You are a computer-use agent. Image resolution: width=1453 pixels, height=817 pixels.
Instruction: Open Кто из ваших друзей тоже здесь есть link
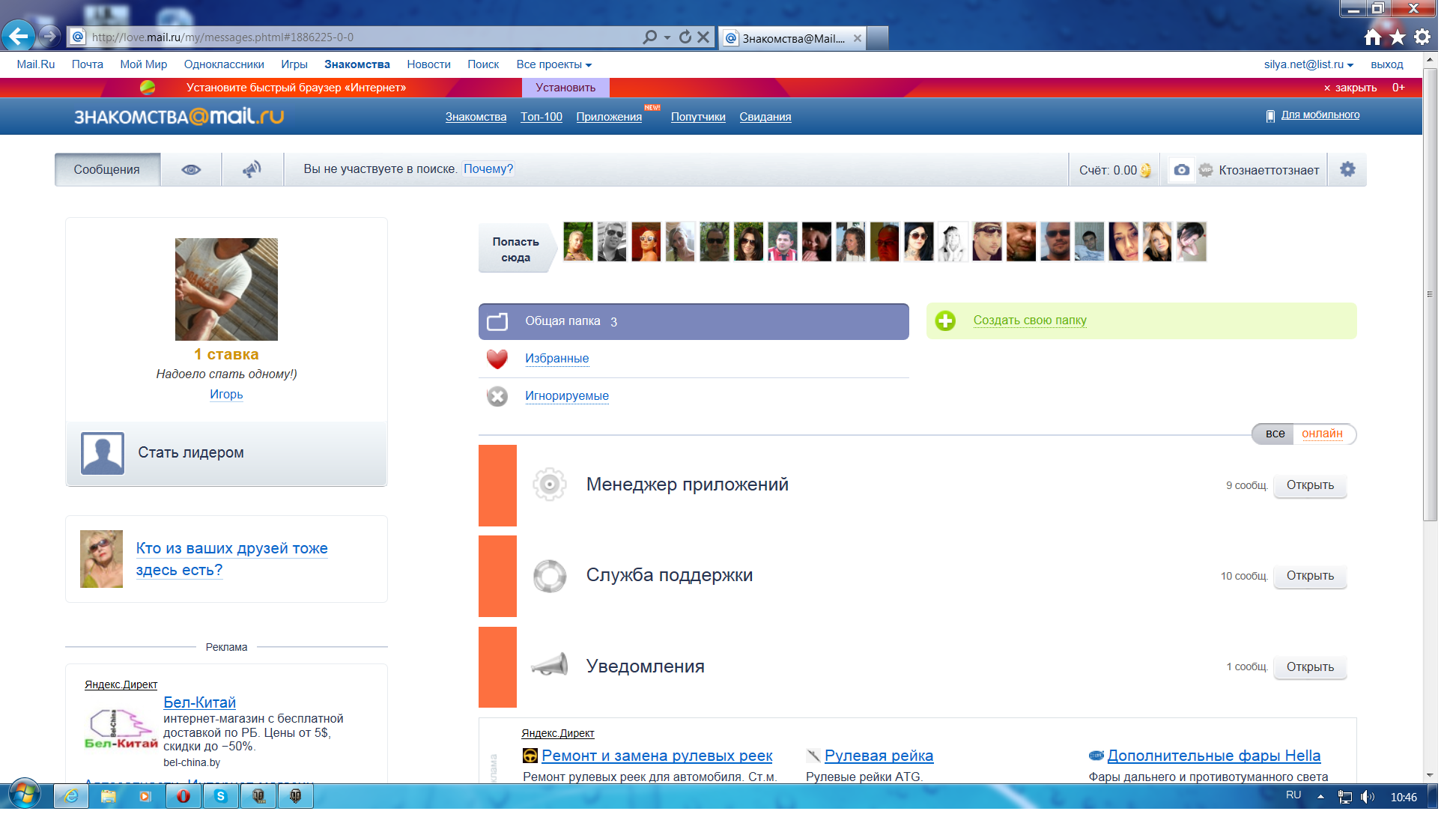[x=231, y=559]
